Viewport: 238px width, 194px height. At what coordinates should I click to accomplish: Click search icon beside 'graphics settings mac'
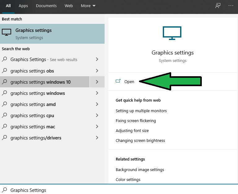tap(5, 126)
